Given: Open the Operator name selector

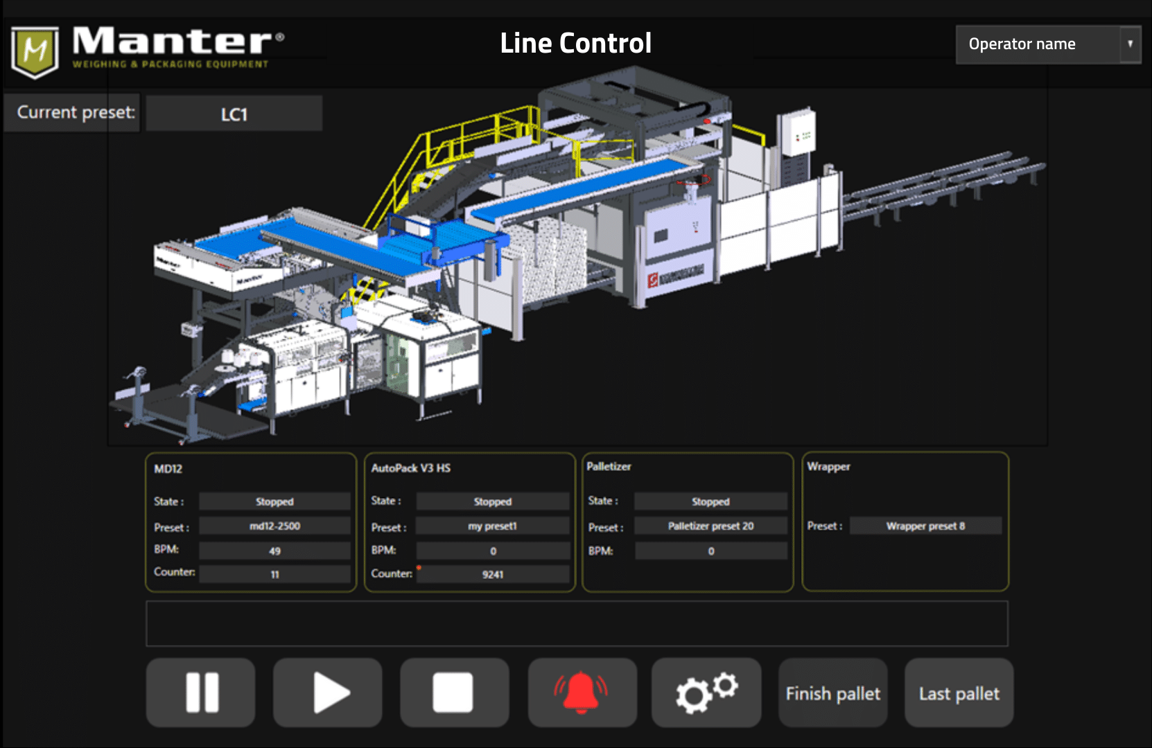Looking at the screenshot, I should (1037, 44).
